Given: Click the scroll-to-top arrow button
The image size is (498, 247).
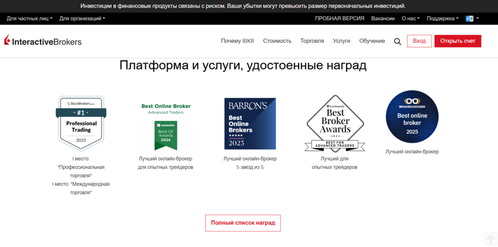Looking at the screenshot, I should coord(491,238).
